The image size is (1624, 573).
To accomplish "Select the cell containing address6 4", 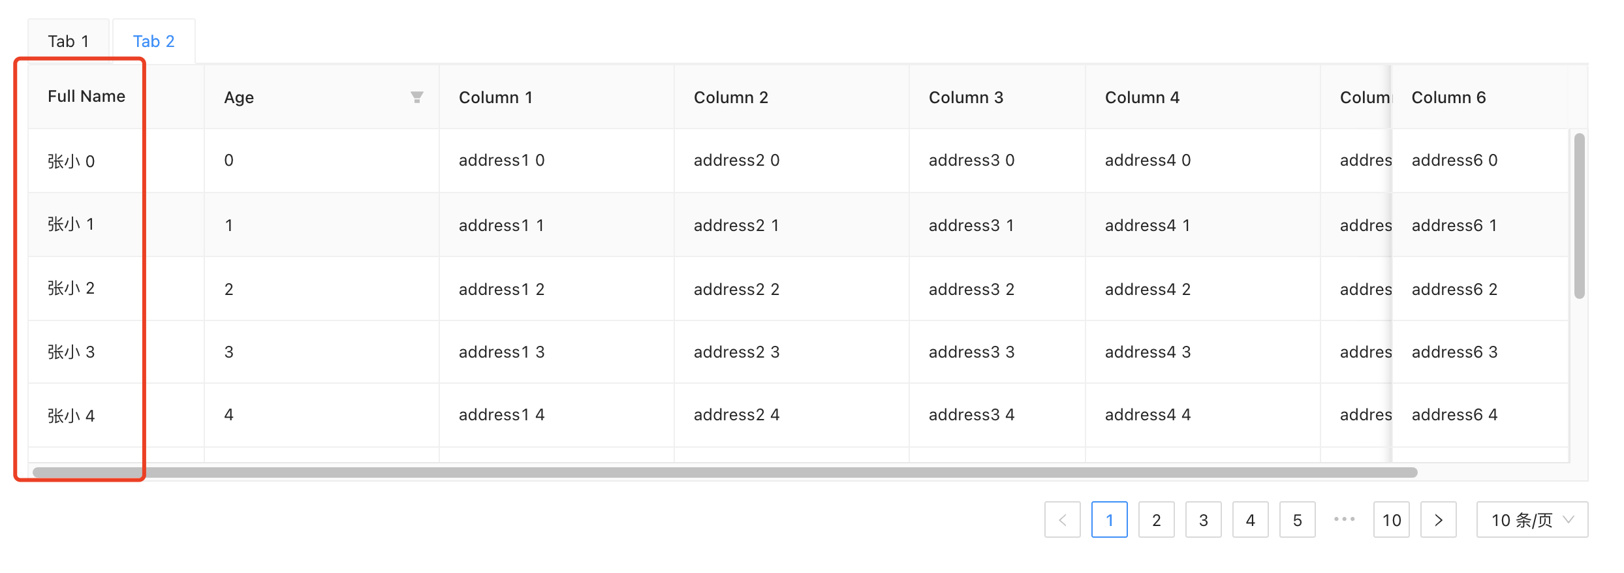I will [x=1454, y=414].
